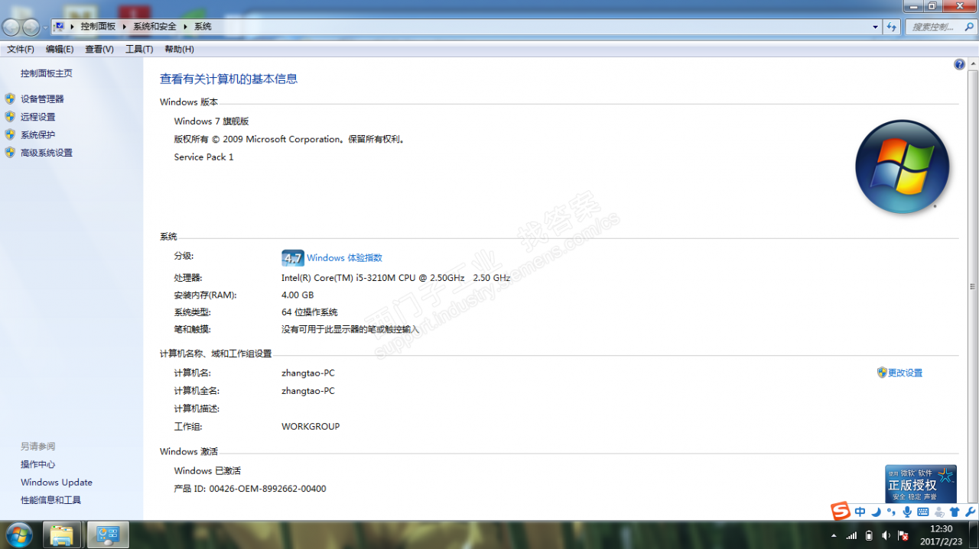
Task: Click the shield icon beside 高级系统设置
Action: pos(10,153)
